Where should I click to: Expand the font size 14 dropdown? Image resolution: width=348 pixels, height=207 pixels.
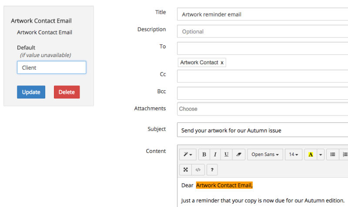[294, 154]
